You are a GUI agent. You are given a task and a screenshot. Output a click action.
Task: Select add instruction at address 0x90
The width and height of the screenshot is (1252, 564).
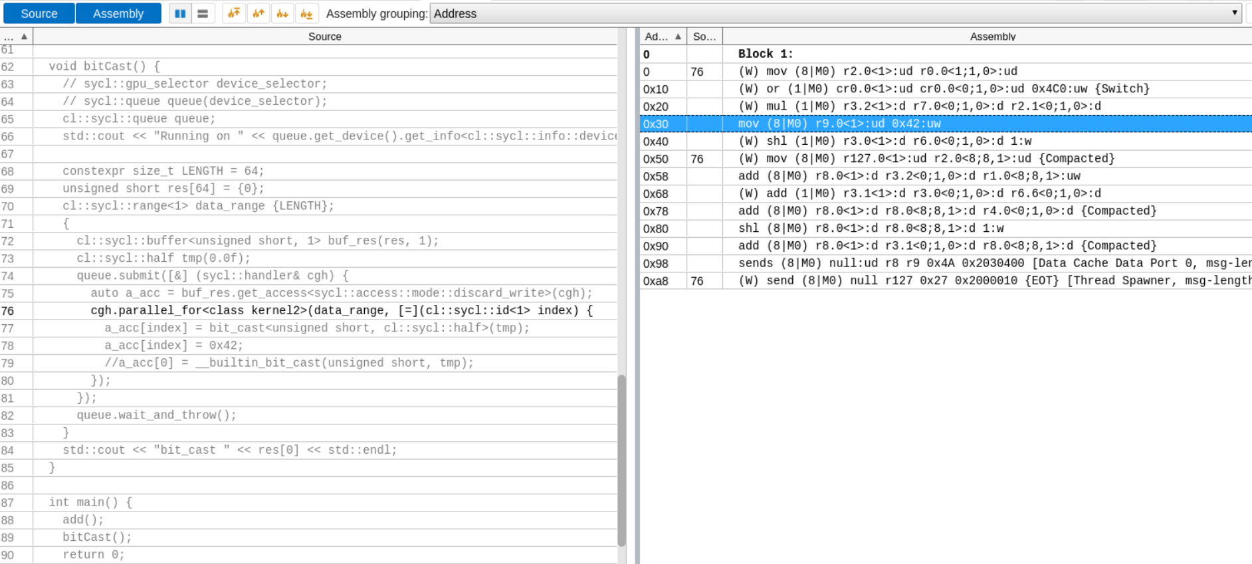946,246
